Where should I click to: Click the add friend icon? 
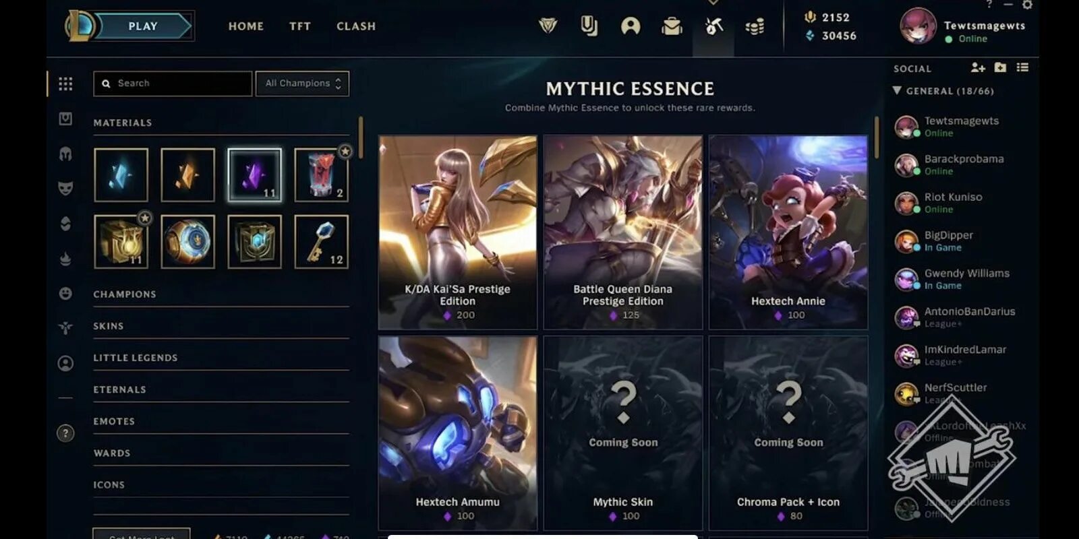978,67
